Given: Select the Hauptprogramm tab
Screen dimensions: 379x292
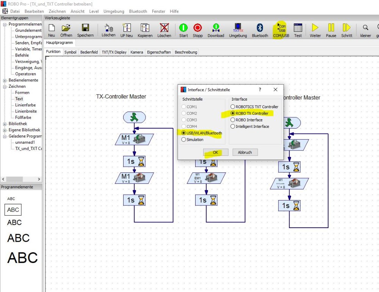Looking at the screenshot, I should point(60,42).
